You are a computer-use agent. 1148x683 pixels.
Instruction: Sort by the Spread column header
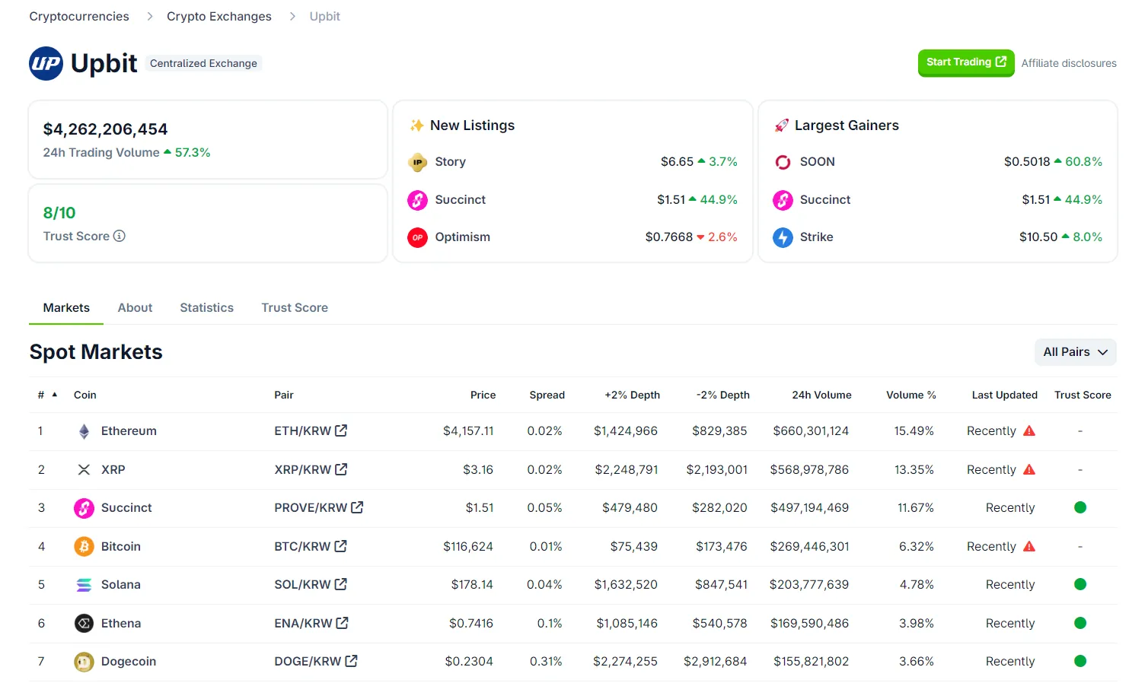(547, 395)
